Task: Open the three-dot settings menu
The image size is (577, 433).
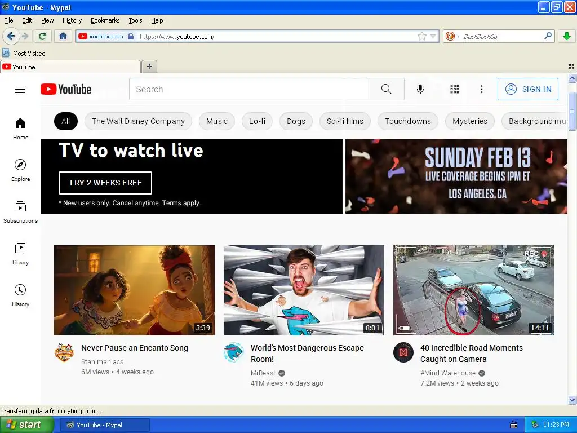Action: [x=481, y=89]
